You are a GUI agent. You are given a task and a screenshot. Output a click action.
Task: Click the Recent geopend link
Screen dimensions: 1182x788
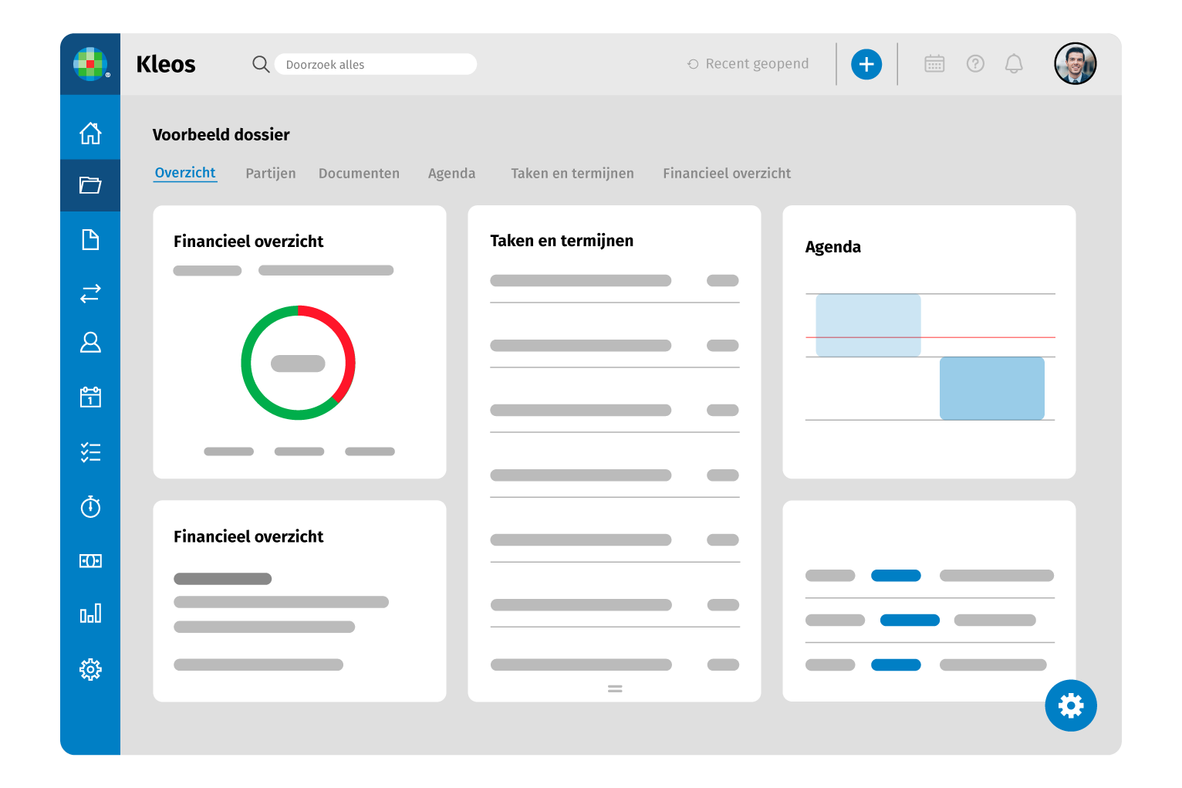pyautogui.click(x=748, y=64)
